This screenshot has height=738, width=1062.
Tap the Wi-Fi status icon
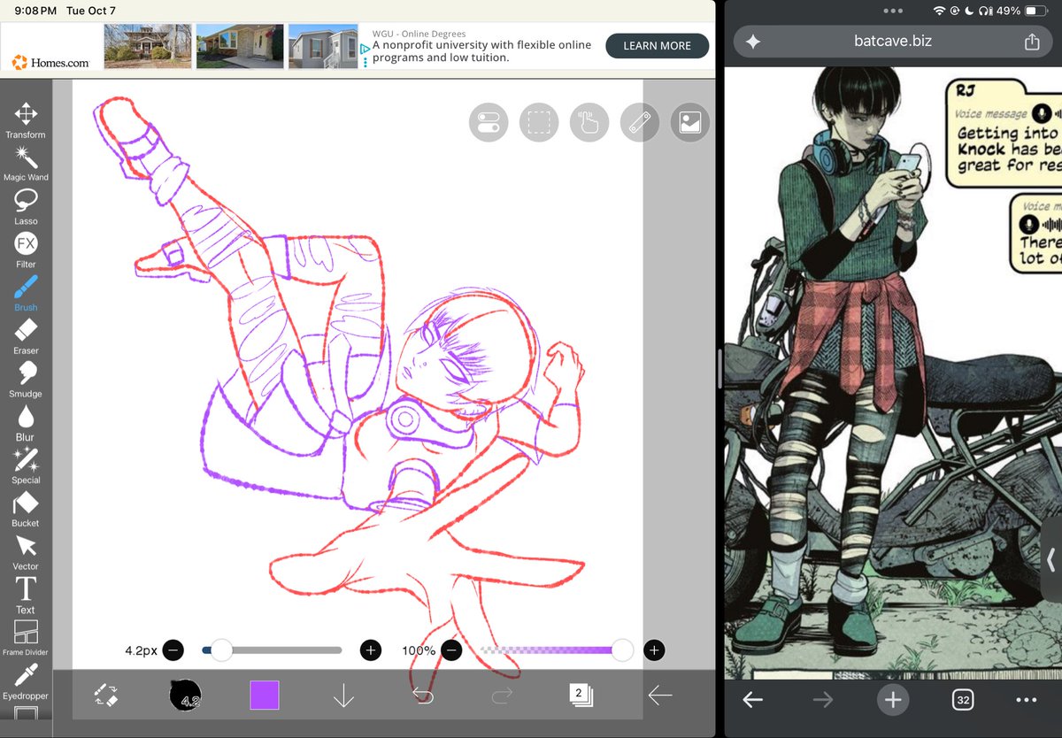(939, 11)
